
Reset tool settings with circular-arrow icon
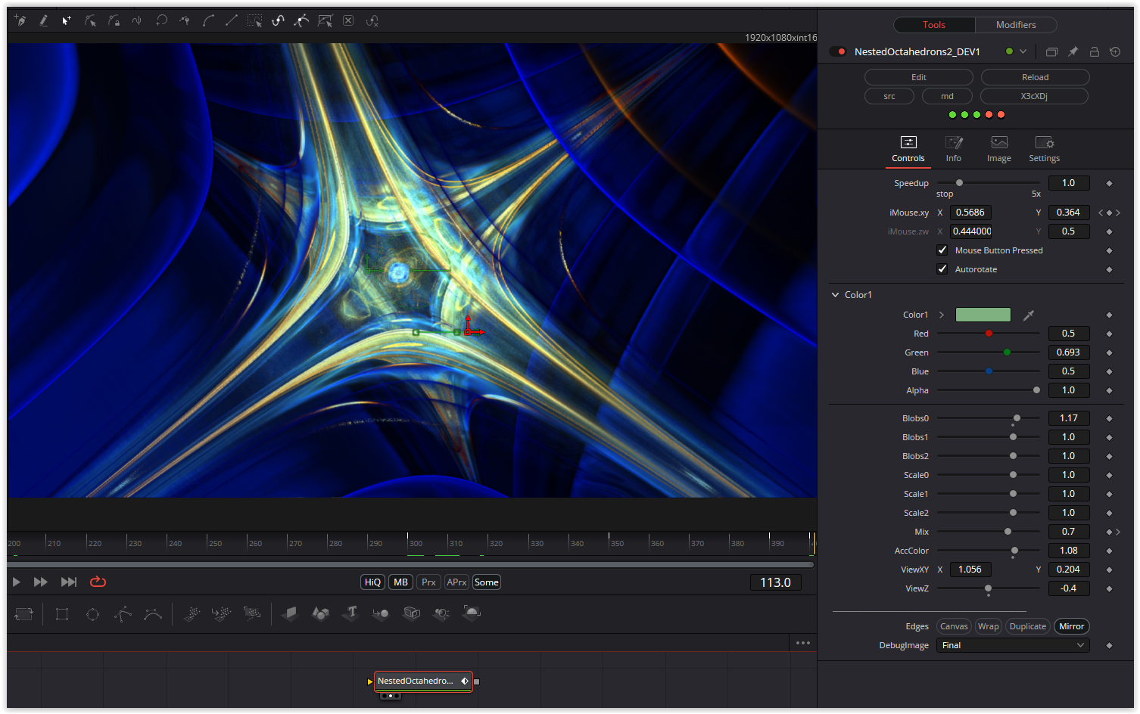[x=1115, y=51]
